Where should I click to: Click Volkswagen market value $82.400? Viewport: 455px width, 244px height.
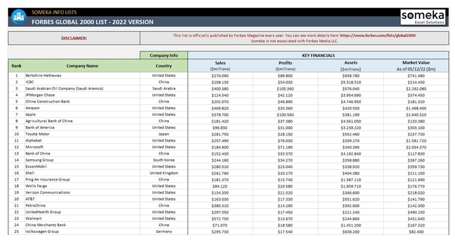pos(416,232)
